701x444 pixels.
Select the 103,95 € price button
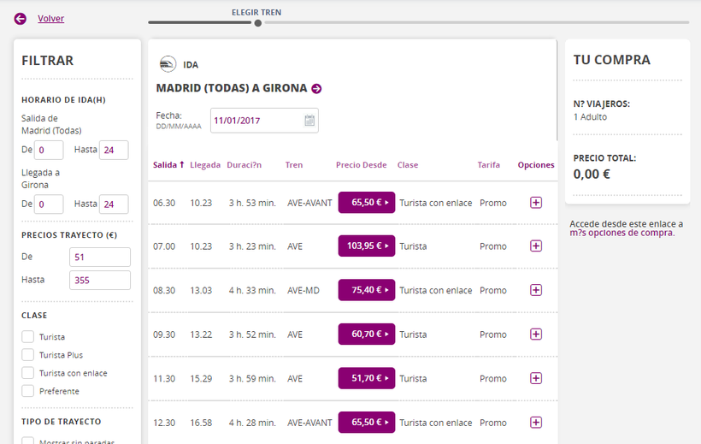click(x=367, y=246)
